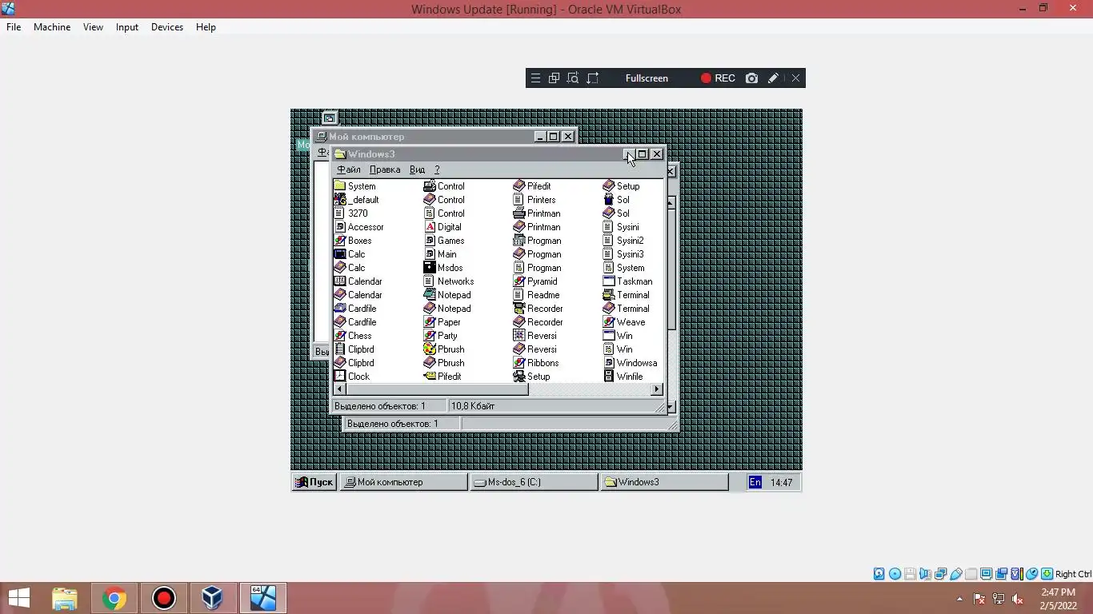
Task: Click the VirtualBox USB status icon
Action: 955,574
